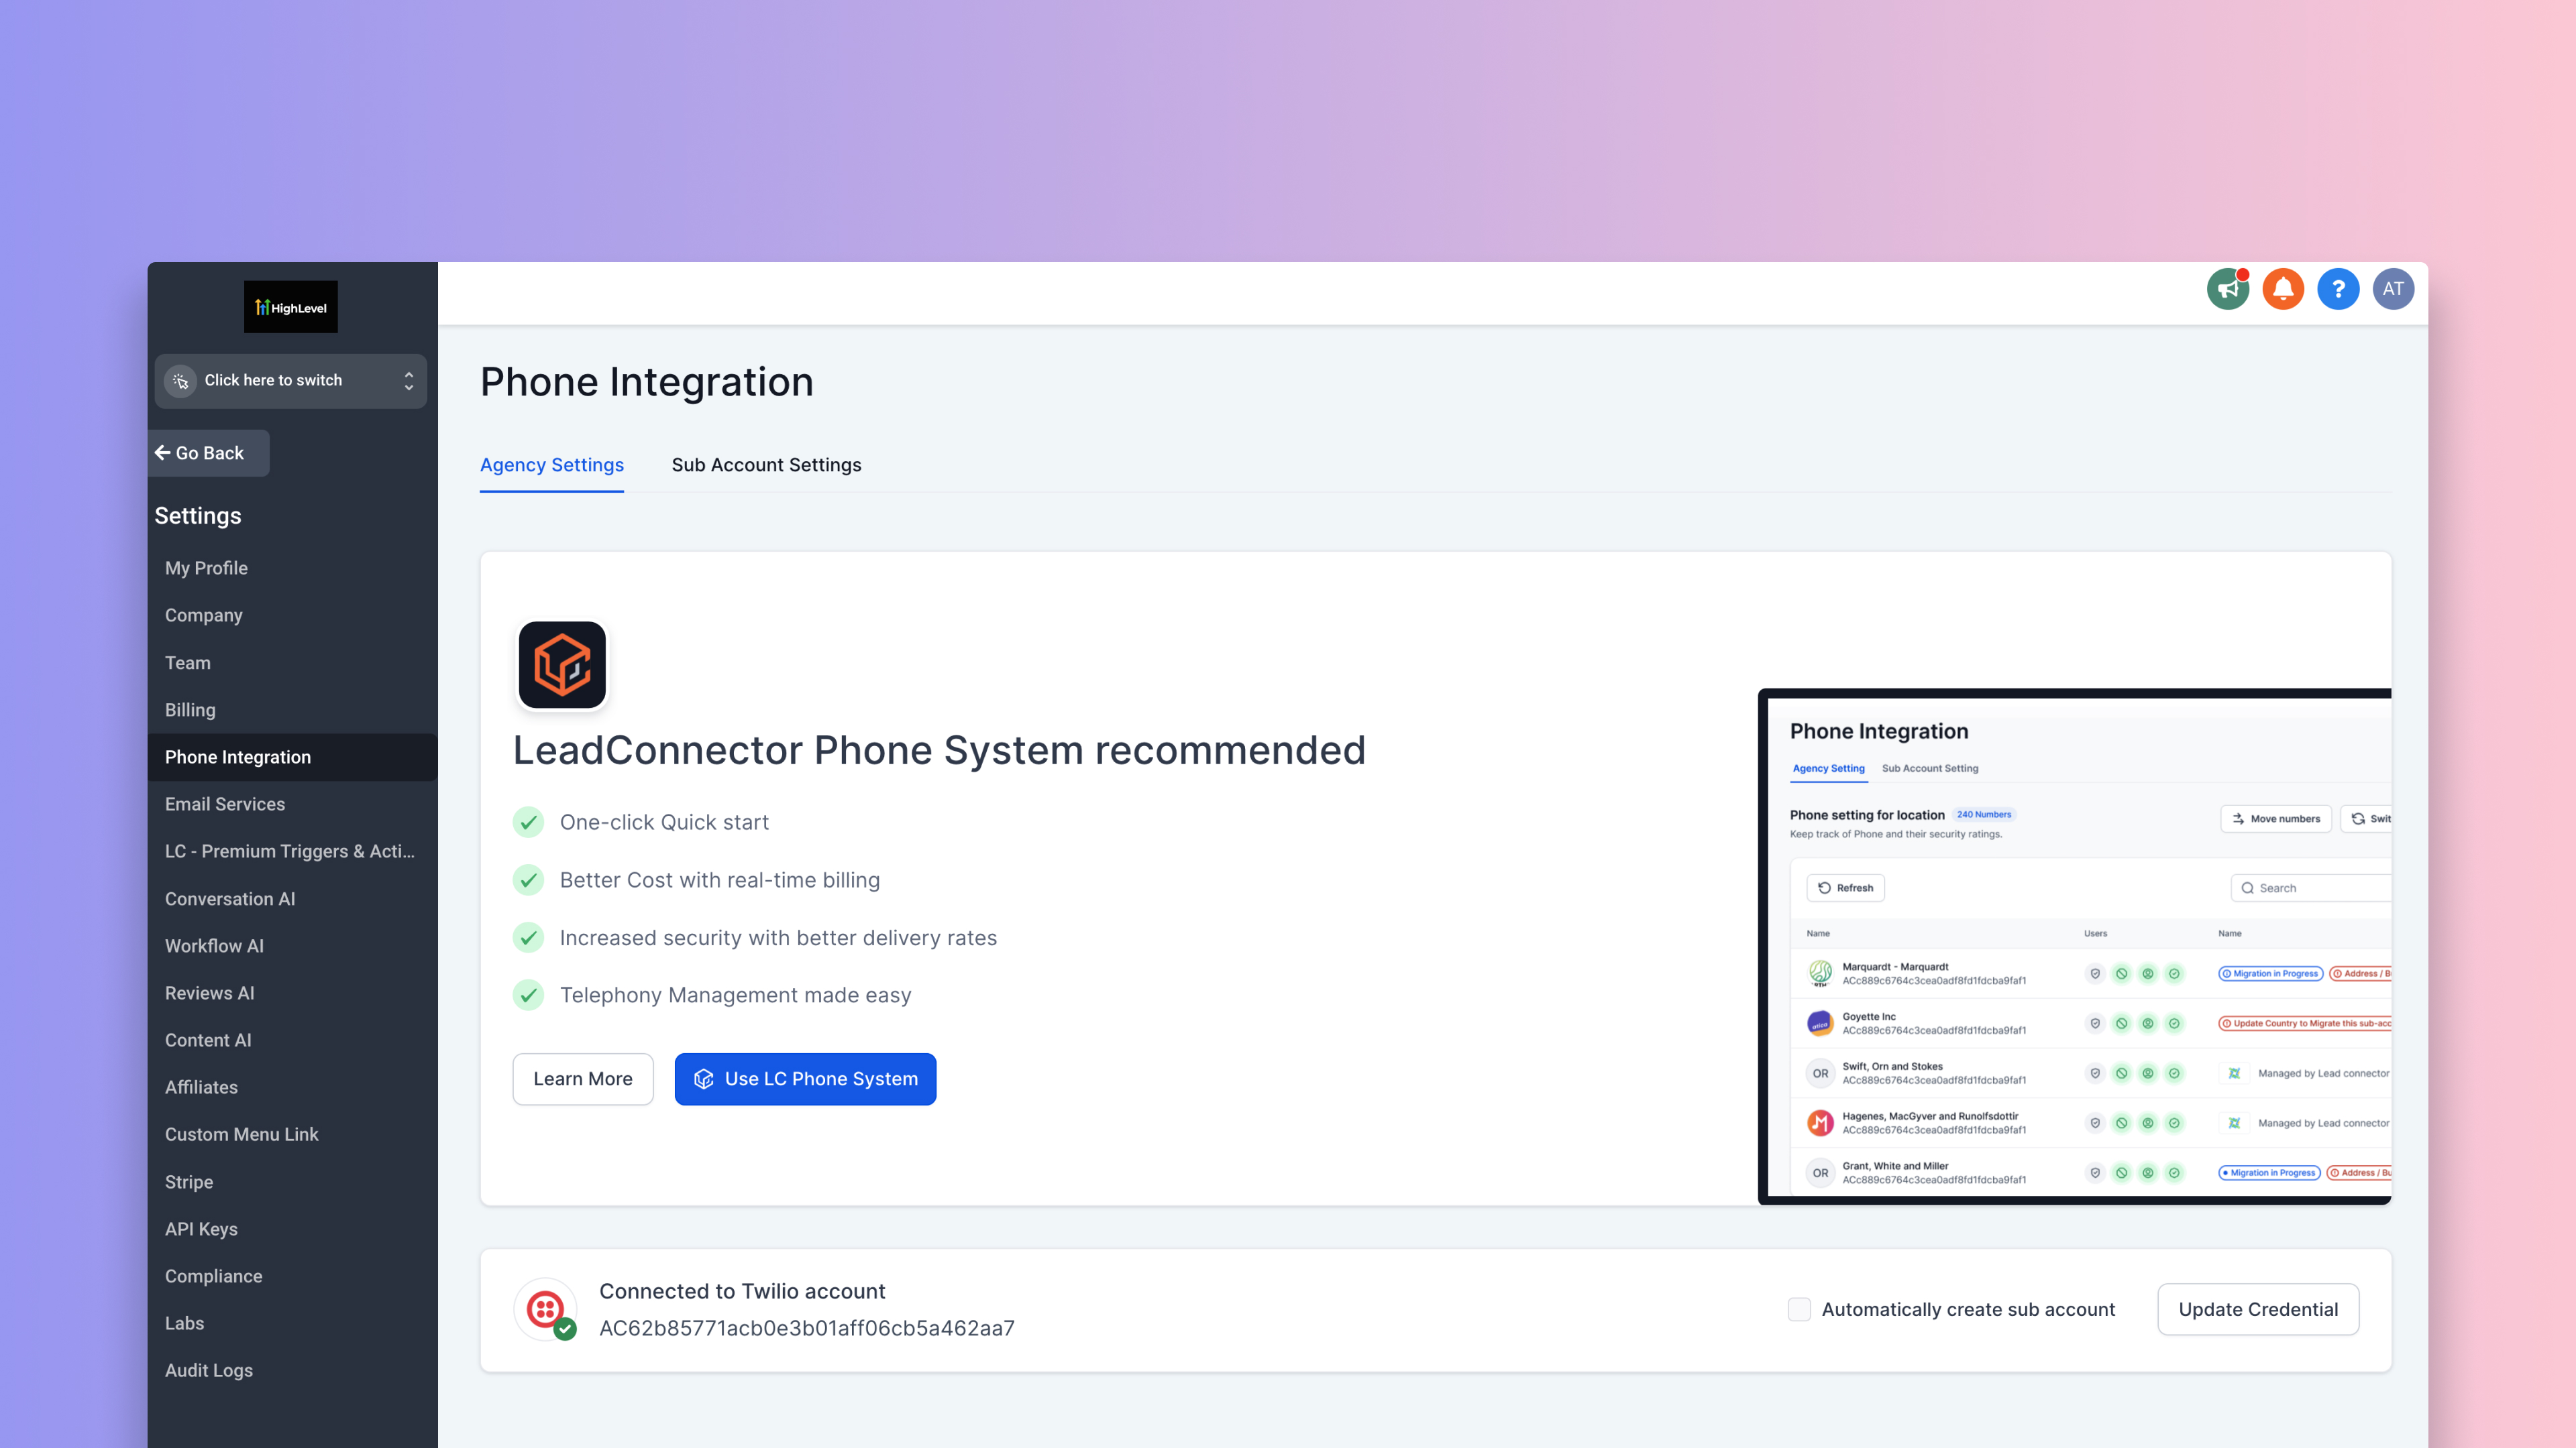Open API Keys settings item
The height and width of the screenshot is (1448, 2576).
click(x=201, y=1229)
